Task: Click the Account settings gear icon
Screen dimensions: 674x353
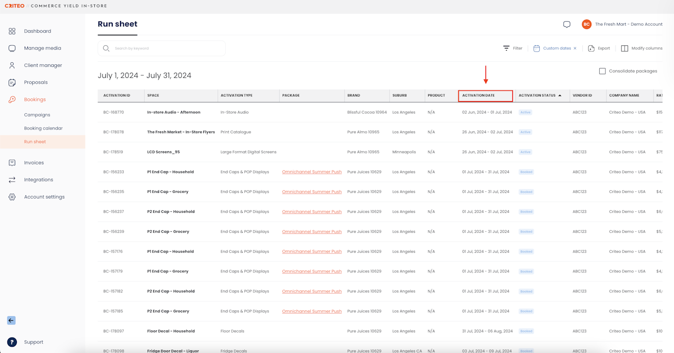Action: pos(12,197)
